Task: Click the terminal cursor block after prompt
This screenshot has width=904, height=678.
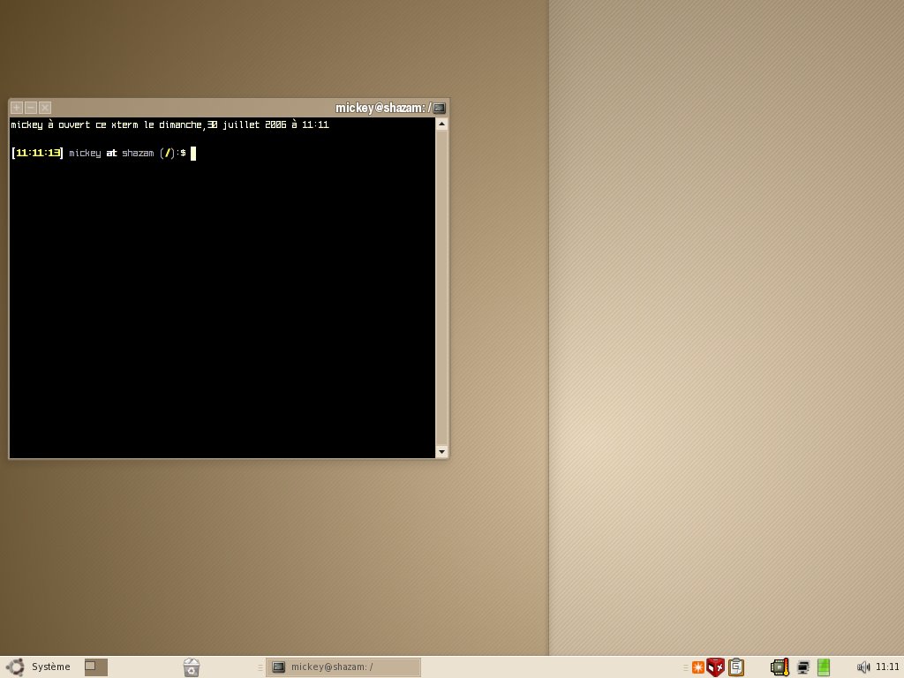Action: click(193, 154)
